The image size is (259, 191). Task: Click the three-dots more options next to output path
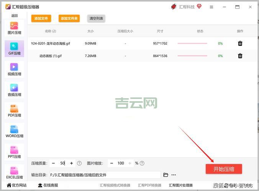click(x=174, y=175)
